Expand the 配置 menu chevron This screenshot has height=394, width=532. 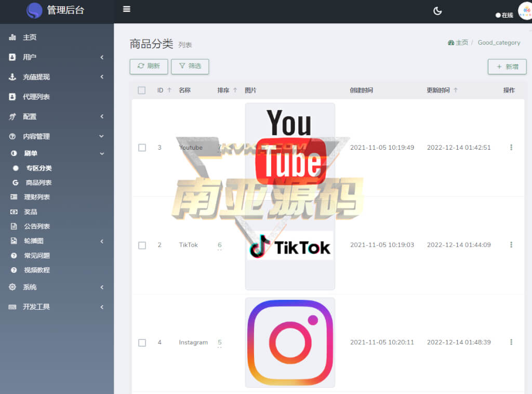(x=102, y=116)
